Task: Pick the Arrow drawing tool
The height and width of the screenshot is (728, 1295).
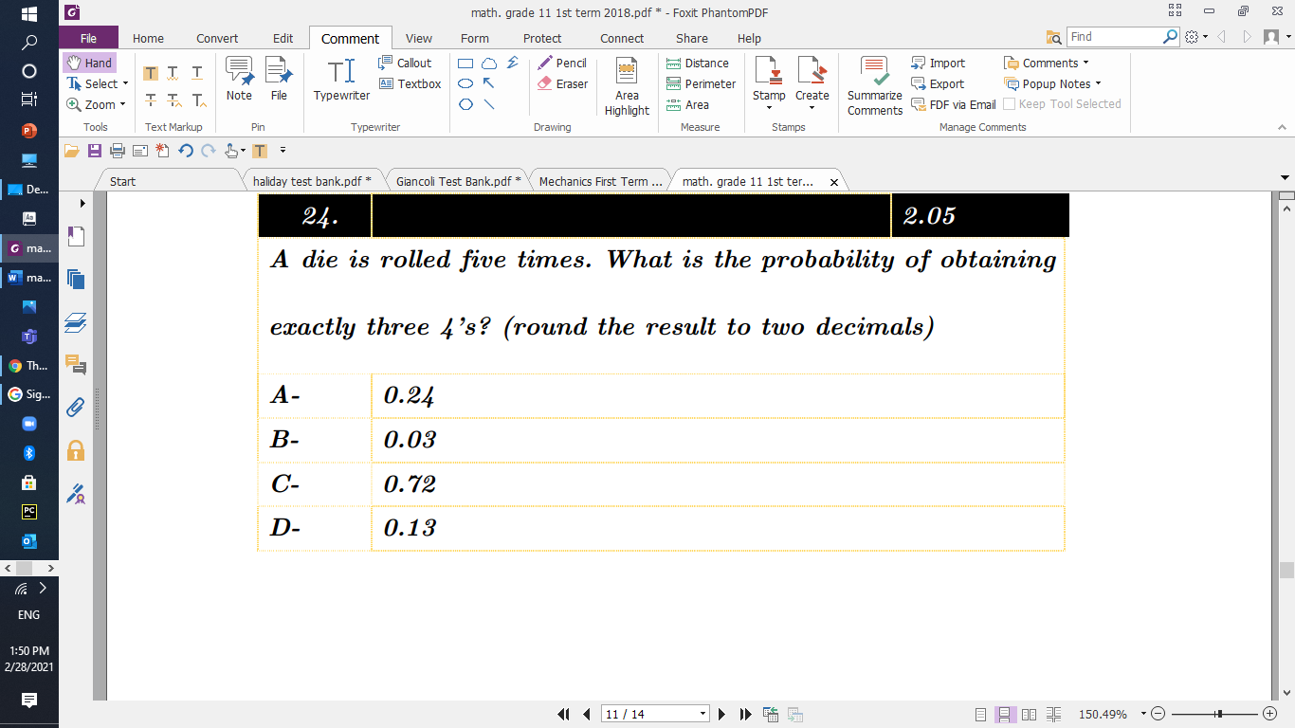Action: [x=489, y=83]
